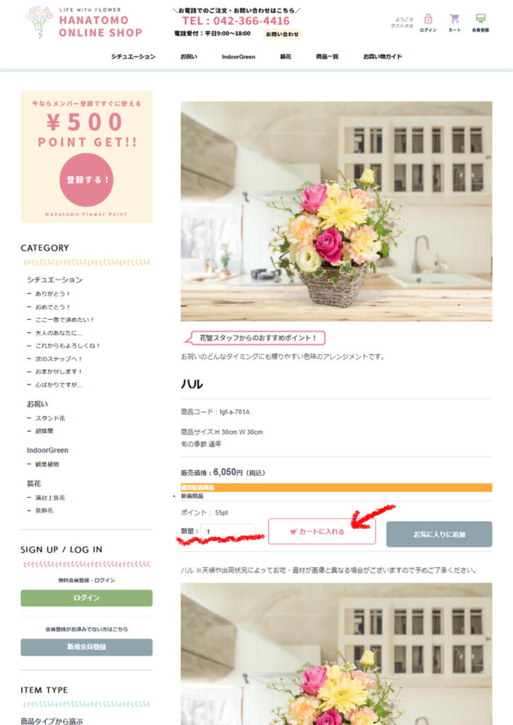Click the member registration monitor icon

point(480,18)
